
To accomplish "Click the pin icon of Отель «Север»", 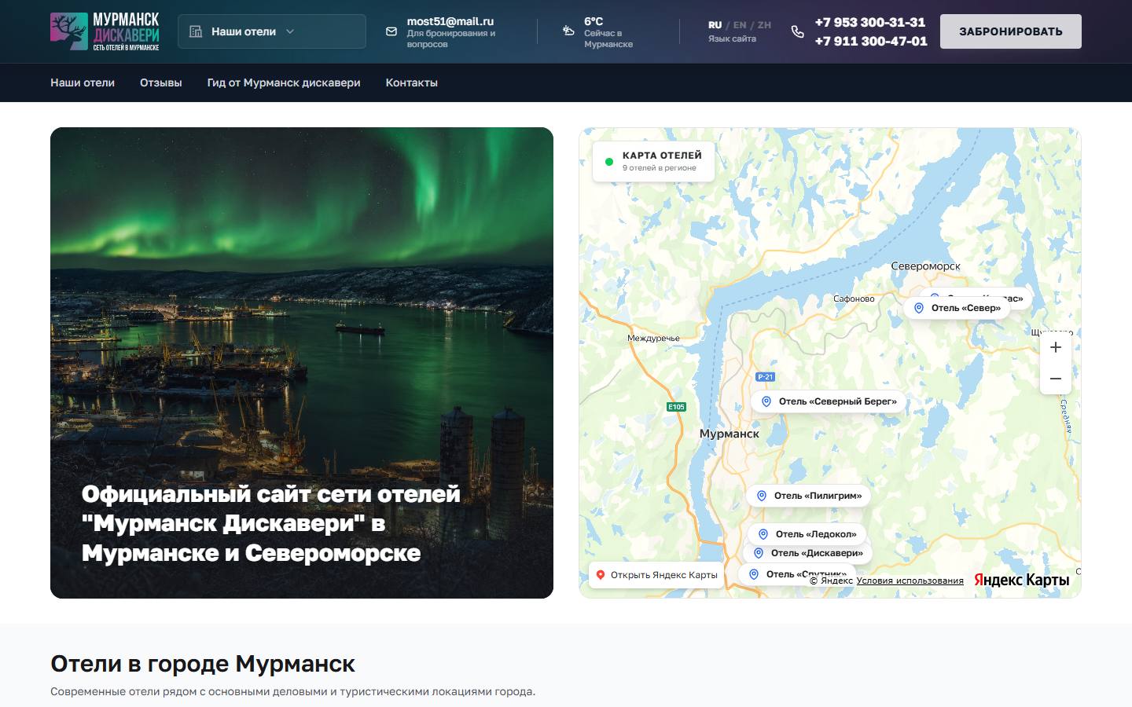I will coord(919,308).
